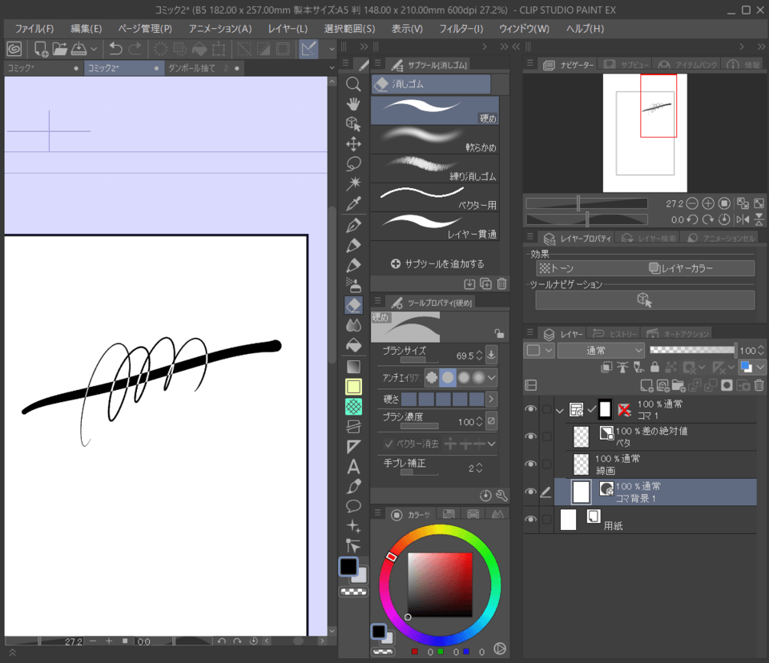
Task: Select the ベクター用 eraser sub tool
Action: click(x=435, y=198)
